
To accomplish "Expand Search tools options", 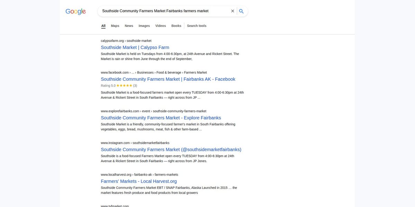I will click(197, 26).
